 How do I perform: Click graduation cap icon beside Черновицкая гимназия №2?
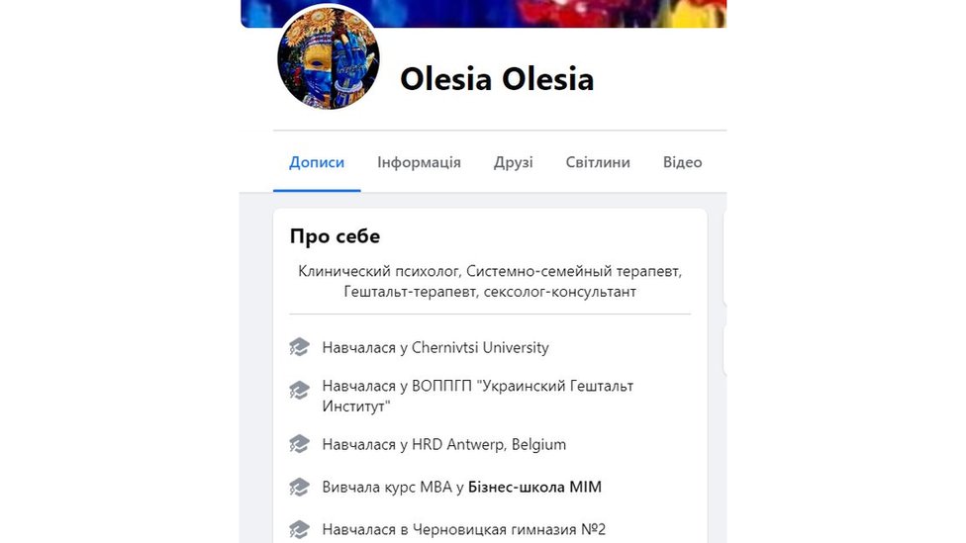tap(299, 529)
